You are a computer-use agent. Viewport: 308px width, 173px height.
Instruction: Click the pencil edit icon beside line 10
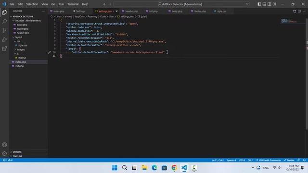49,52
